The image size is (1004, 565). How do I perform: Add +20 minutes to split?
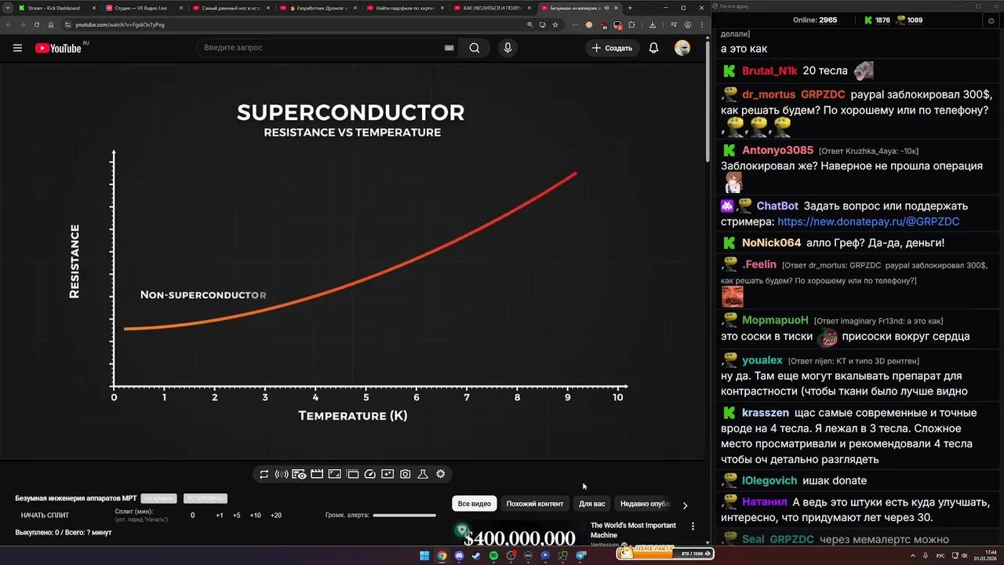point(275,516)
